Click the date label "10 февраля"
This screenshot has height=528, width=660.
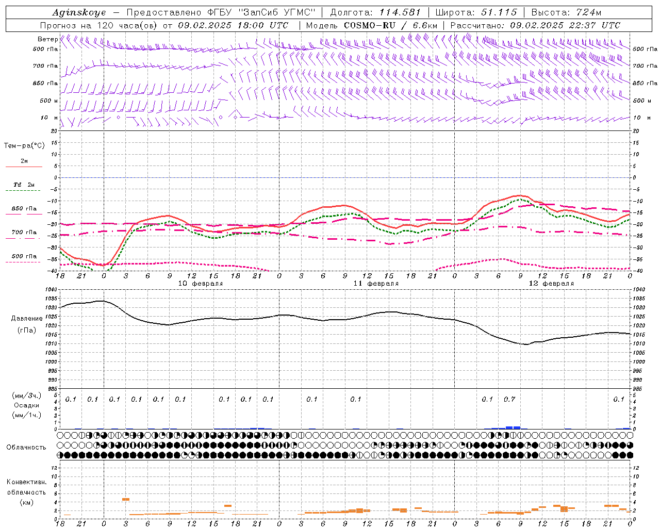[x=201, y=284]
